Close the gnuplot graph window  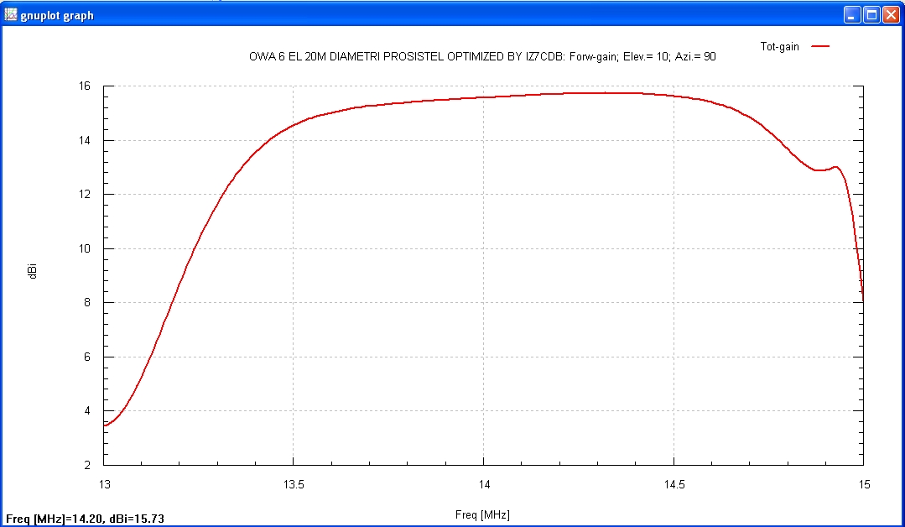[891, 15]
